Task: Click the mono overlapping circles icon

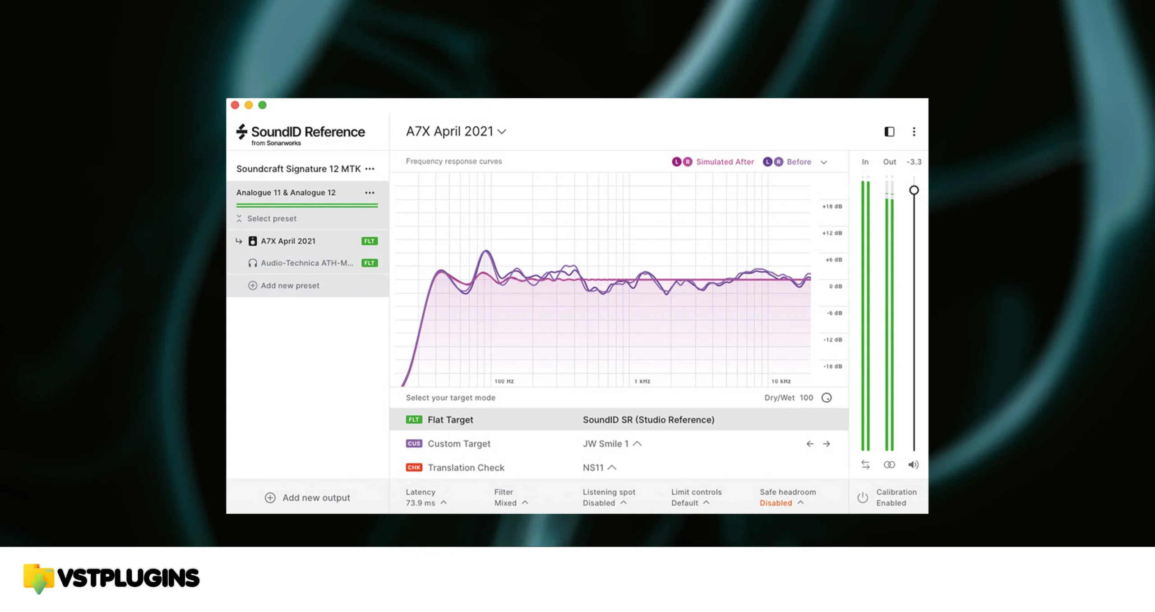Action: tap(889, 465)
